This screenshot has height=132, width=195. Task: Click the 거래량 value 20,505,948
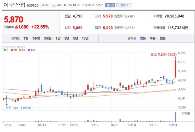click(174, 16)
